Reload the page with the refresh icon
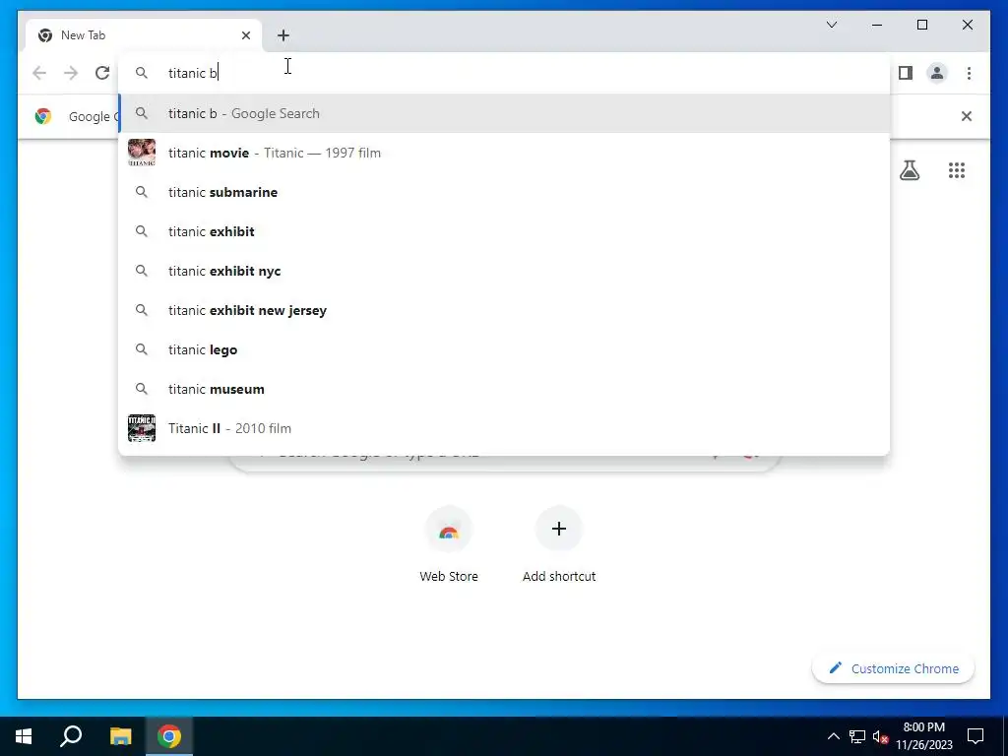 pyautogui.click(x=102, y=73)
